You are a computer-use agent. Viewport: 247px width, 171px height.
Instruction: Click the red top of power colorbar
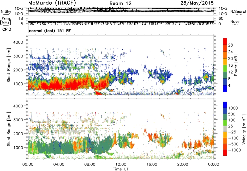[225, 41]
